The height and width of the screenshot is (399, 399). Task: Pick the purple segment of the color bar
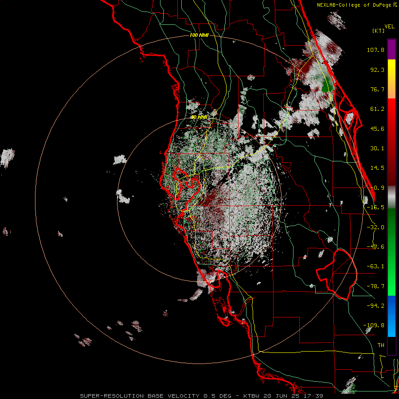point(391,49)
